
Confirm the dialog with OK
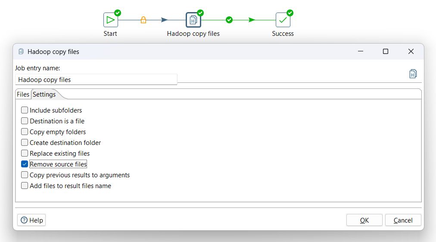pyautogui.click(x=364, y=220)
